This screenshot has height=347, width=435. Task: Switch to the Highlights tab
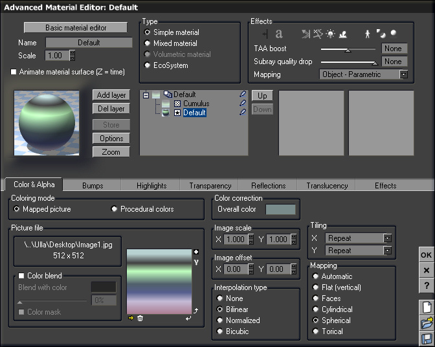151,186
